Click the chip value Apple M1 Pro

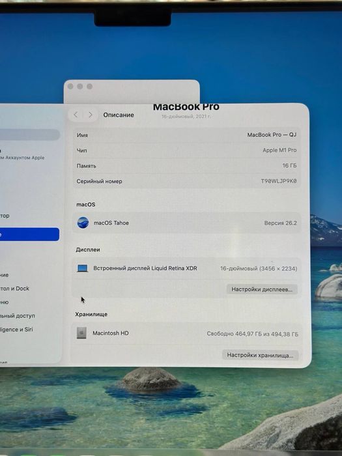pyautogui.click(x=279, y=150)
